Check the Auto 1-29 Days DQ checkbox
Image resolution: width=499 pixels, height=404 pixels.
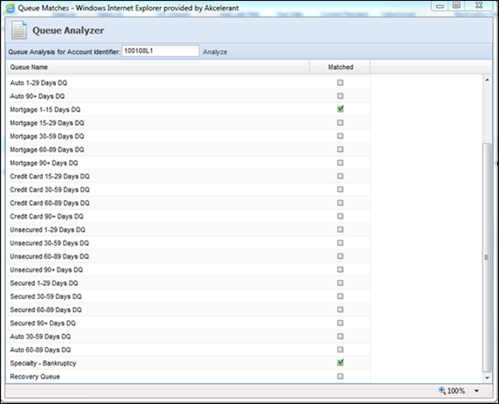(x=340, y=82)
